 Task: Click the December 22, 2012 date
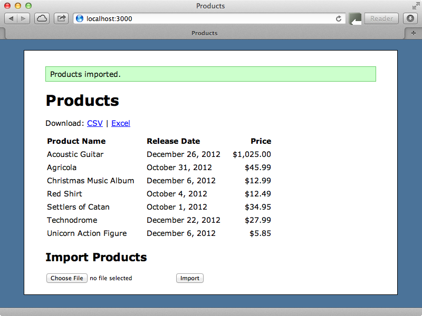tap(184, 220)
